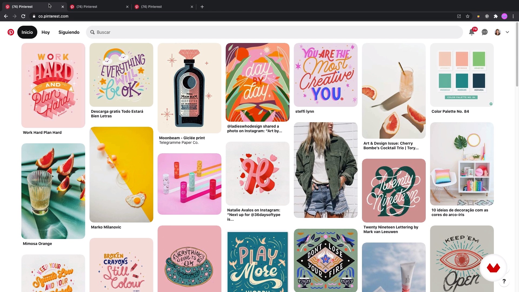The height and width of the screenshot is (292, 519).
Task: Open the messages chat bubble icon
Action: click(484, 32)
